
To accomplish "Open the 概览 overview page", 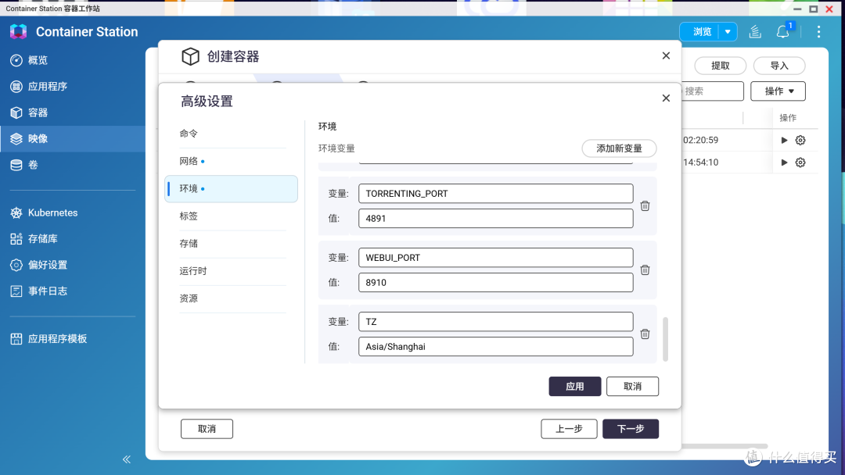I will pyautogui.click(x=72, y=60).
